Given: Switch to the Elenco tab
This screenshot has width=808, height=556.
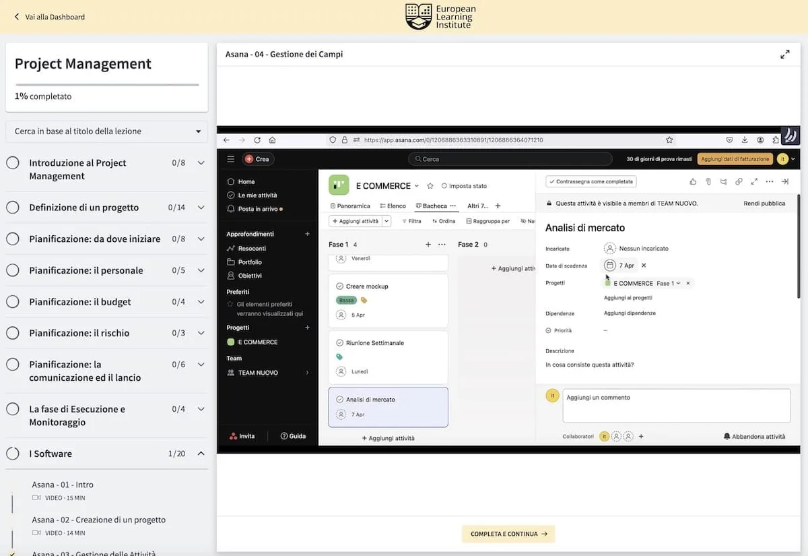Looking at the screenshot, I should [x=393, y=206].
